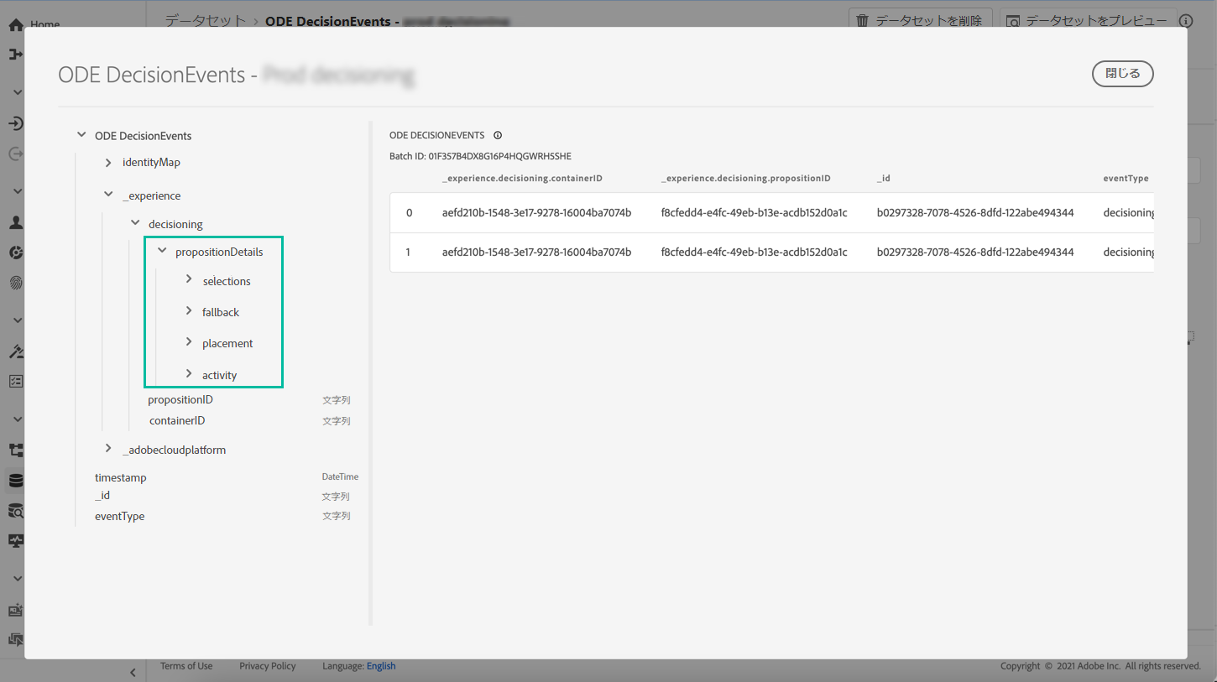The height and width of the screenshot is (682, 1217).
Task: Open the schemas hierarchy sidebar icon
Action: [x=15, y=450]
